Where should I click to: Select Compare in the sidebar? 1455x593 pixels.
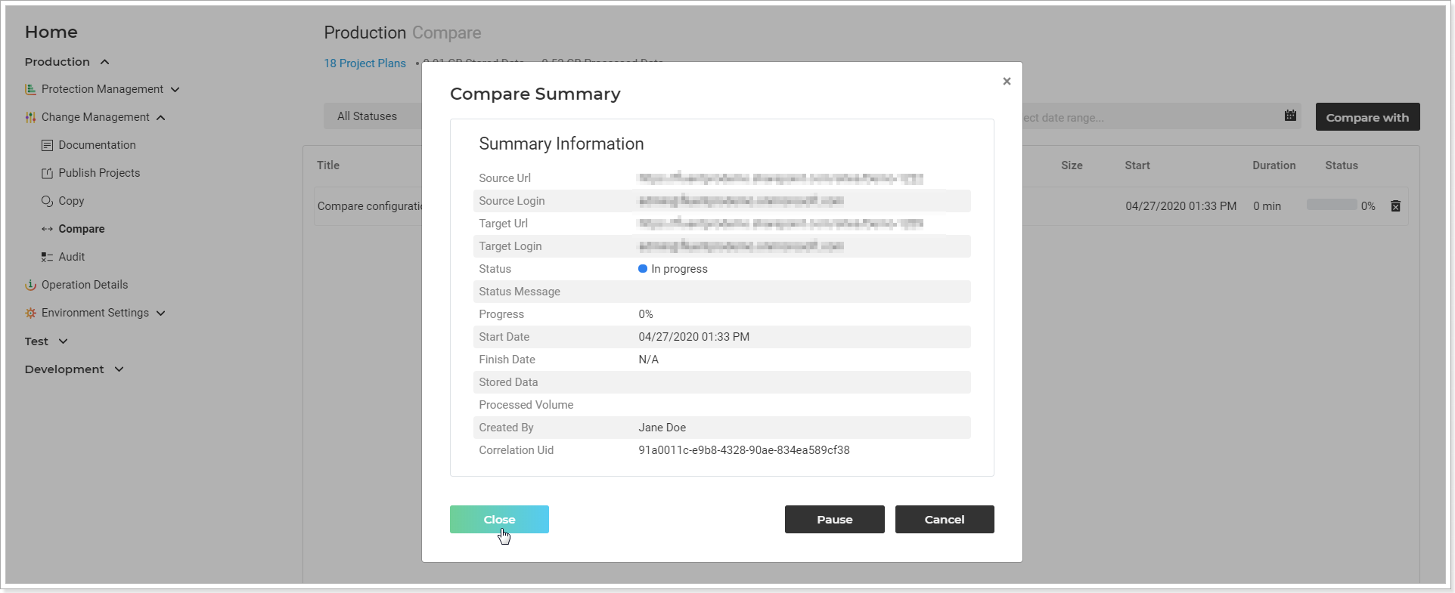(x=82, y=229)
